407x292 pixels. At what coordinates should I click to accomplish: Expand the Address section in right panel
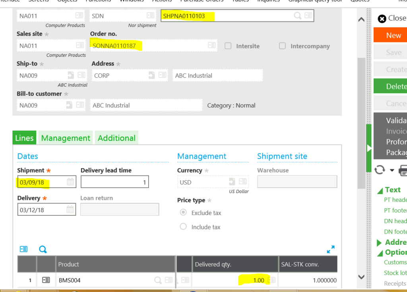click(380, 242)
